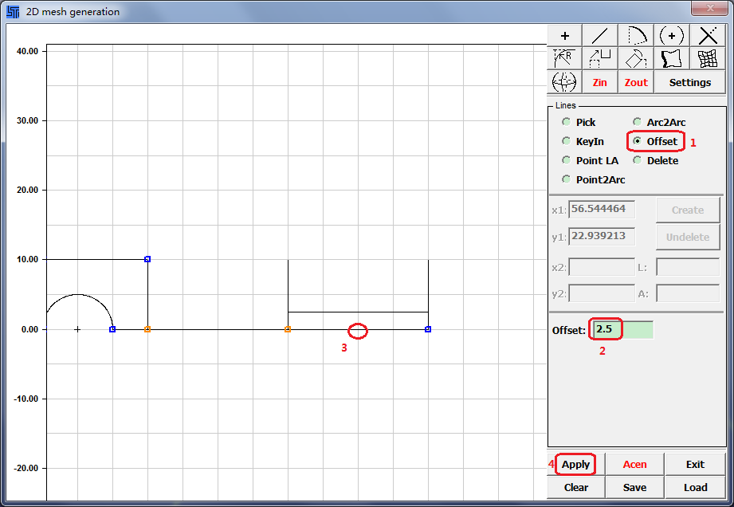Click the y2 coordinate field
The height and width of the screenshot is (507, 734).
coord(602,293)
